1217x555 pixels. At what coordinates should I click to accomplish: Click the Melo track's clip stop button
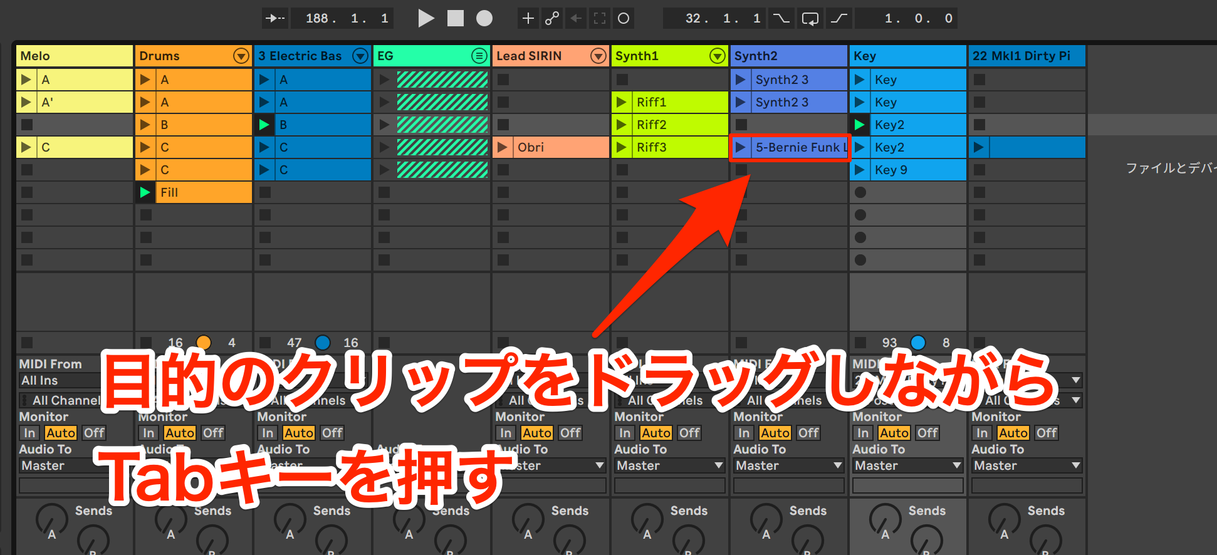26,343
